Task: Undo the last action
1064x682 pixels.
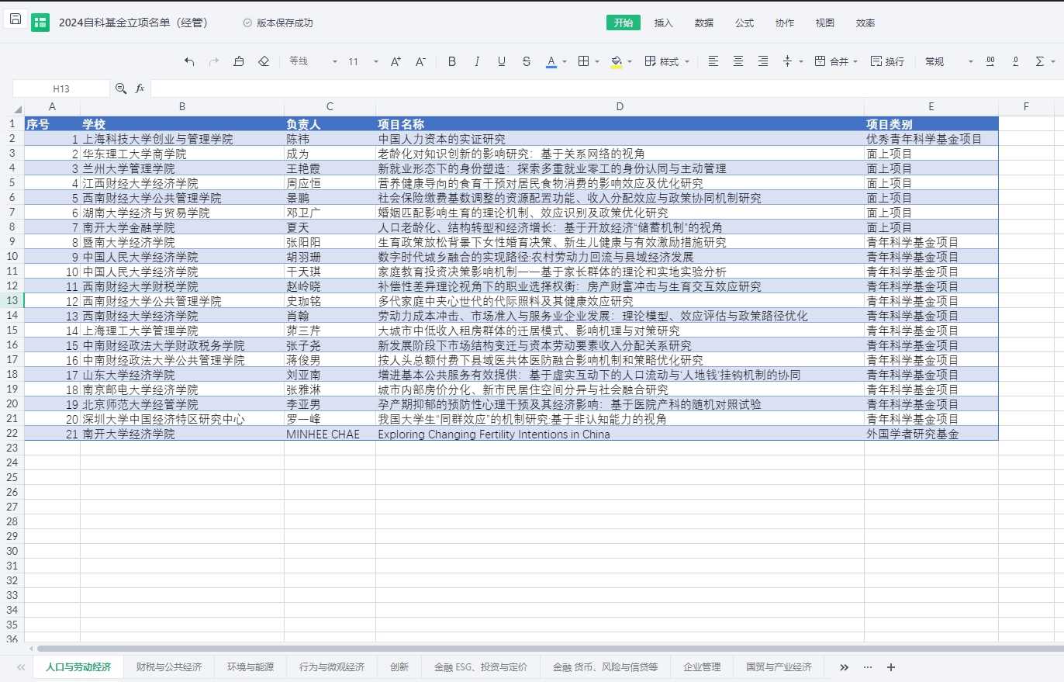Action: tap(189, 61)
